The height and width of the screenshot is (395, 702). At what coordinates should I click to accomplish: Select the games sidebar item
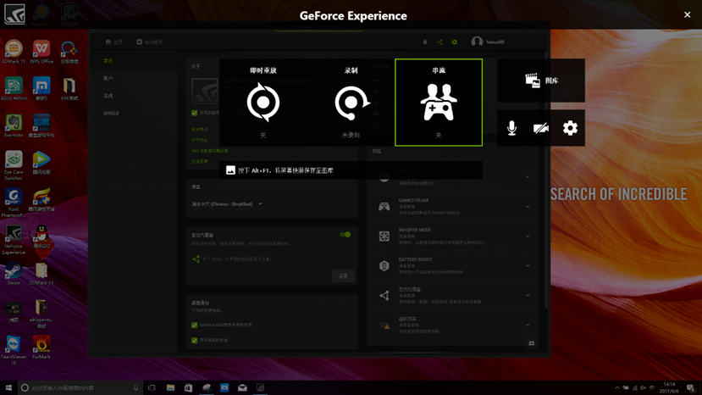tap(108, 96)
